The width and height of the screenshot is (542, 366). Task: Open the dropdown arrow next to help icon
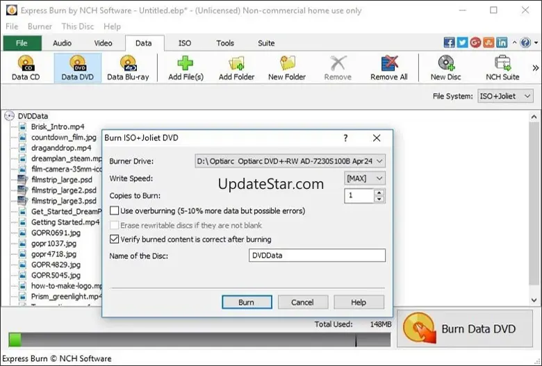tap(536, 43)
